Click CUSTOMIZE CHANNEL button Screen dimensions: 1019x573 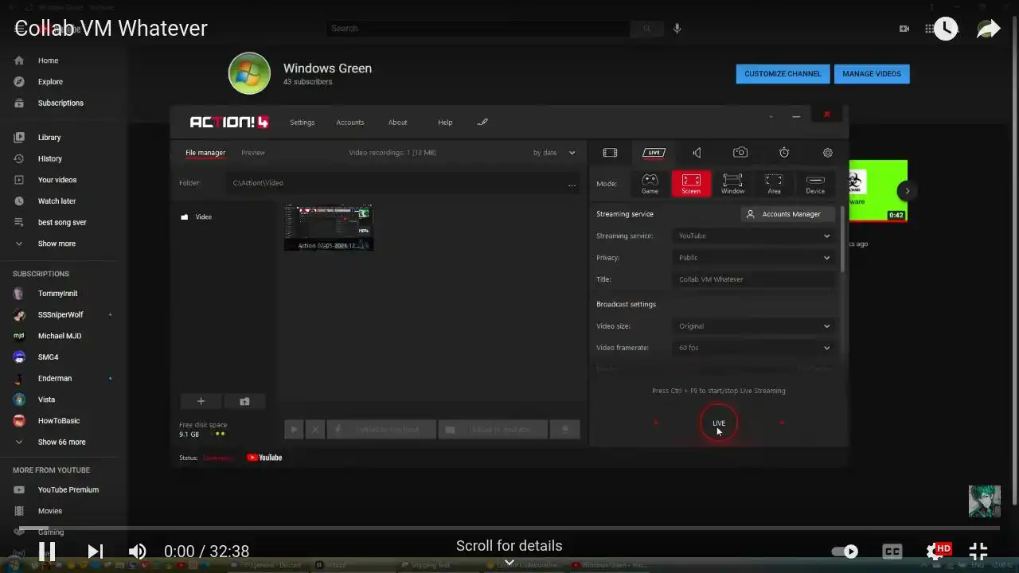click(x=783, y=74)
